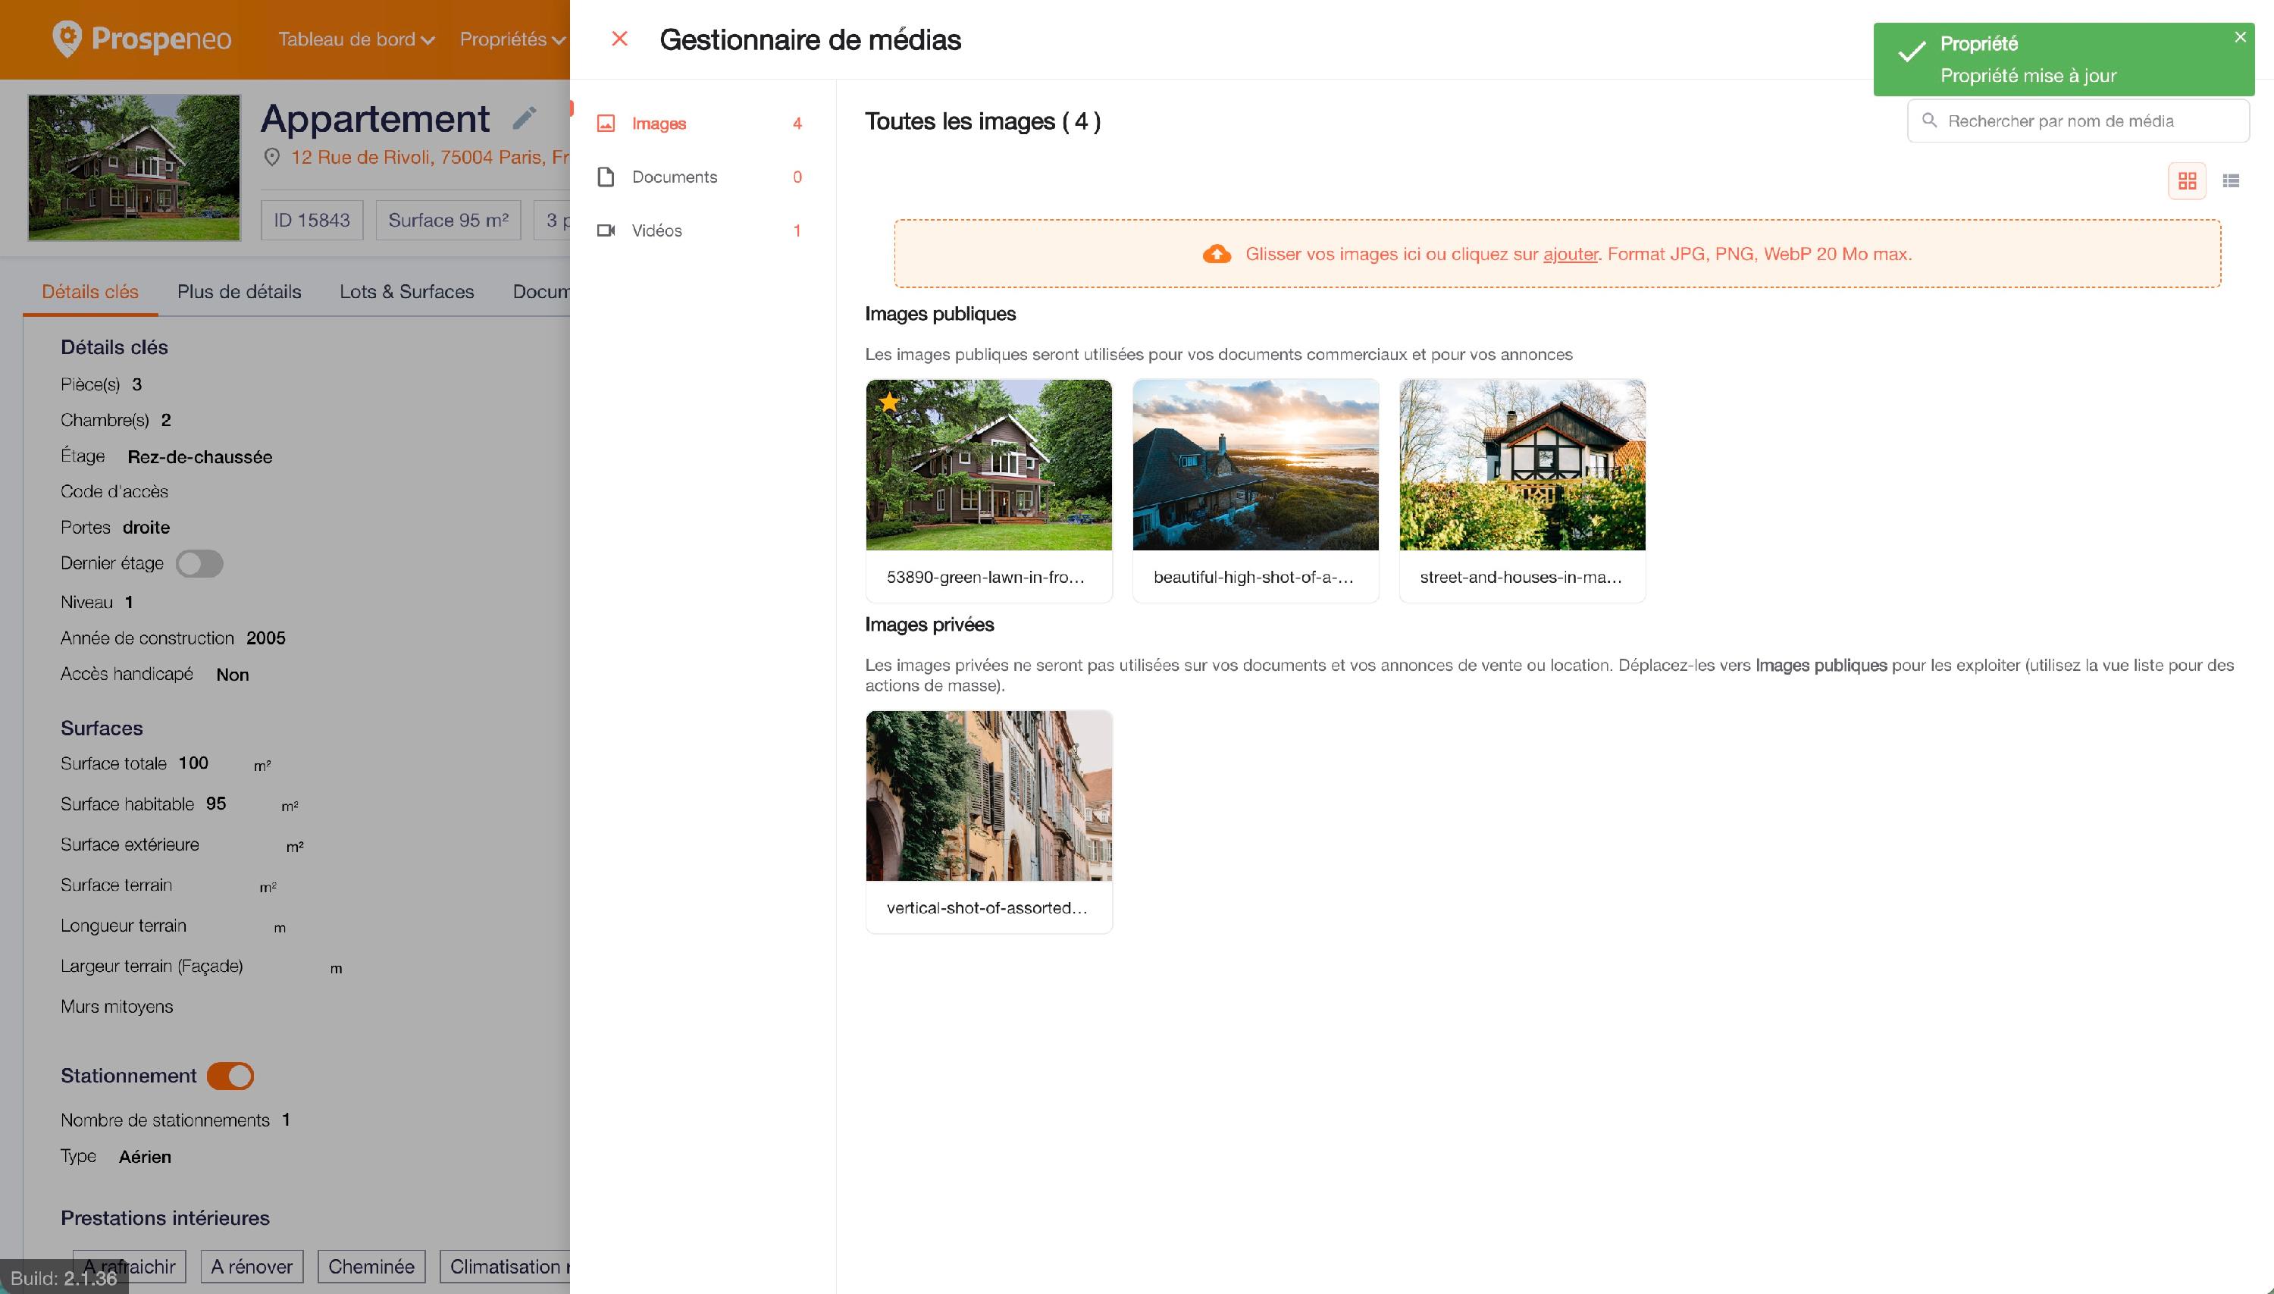2274x1294 pixels.
Task: Click the pencil edit icon next to Appartement
Action: (x=525, y=118)
